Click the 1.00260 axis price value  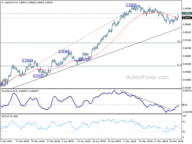[x=187, y=9]
